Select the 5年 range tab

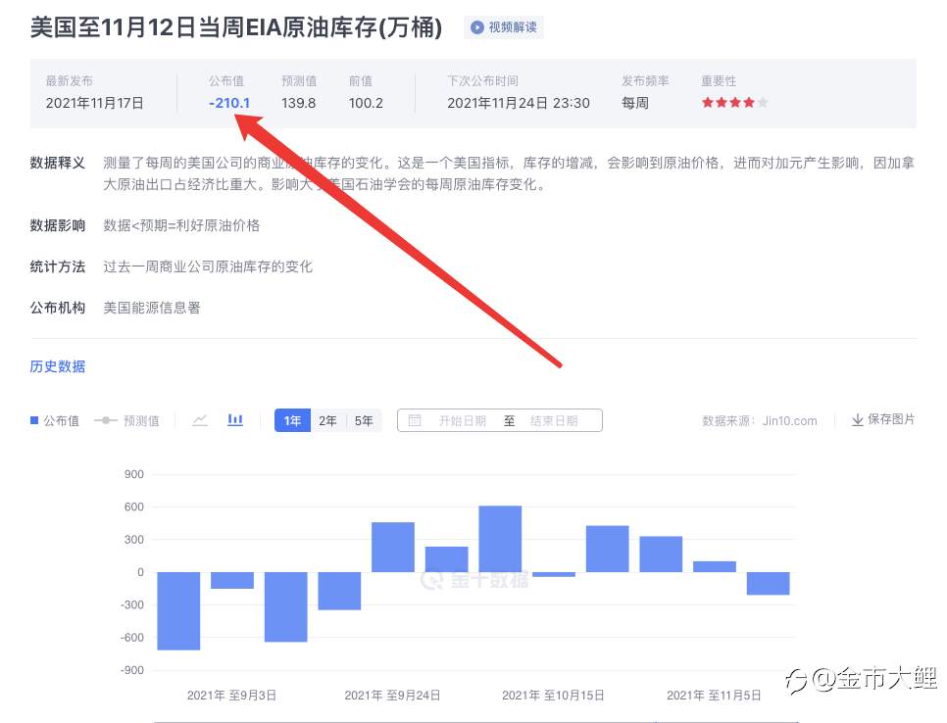364,420
